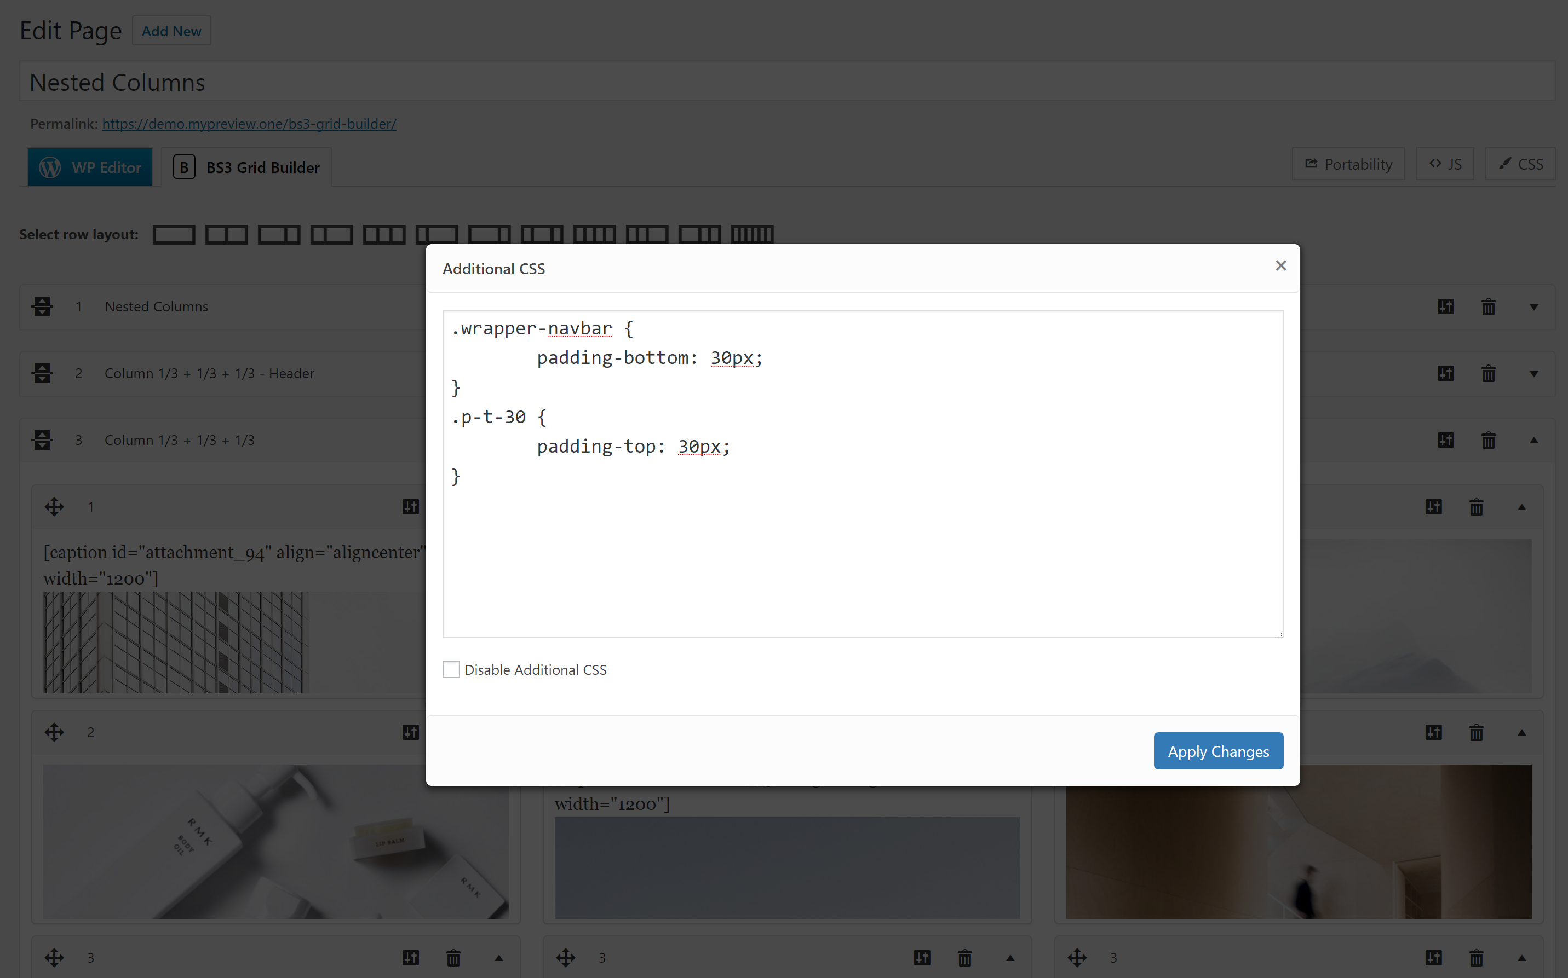The image size is (1568, 978).
Task: Click the '.wrapper-navbar' selector text in the CSS
Action: [x=532, y=328]
